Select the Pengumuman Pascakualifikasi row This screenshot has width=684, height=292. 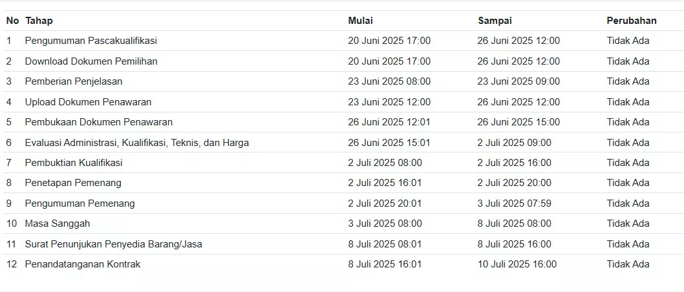tap(342, 41)
